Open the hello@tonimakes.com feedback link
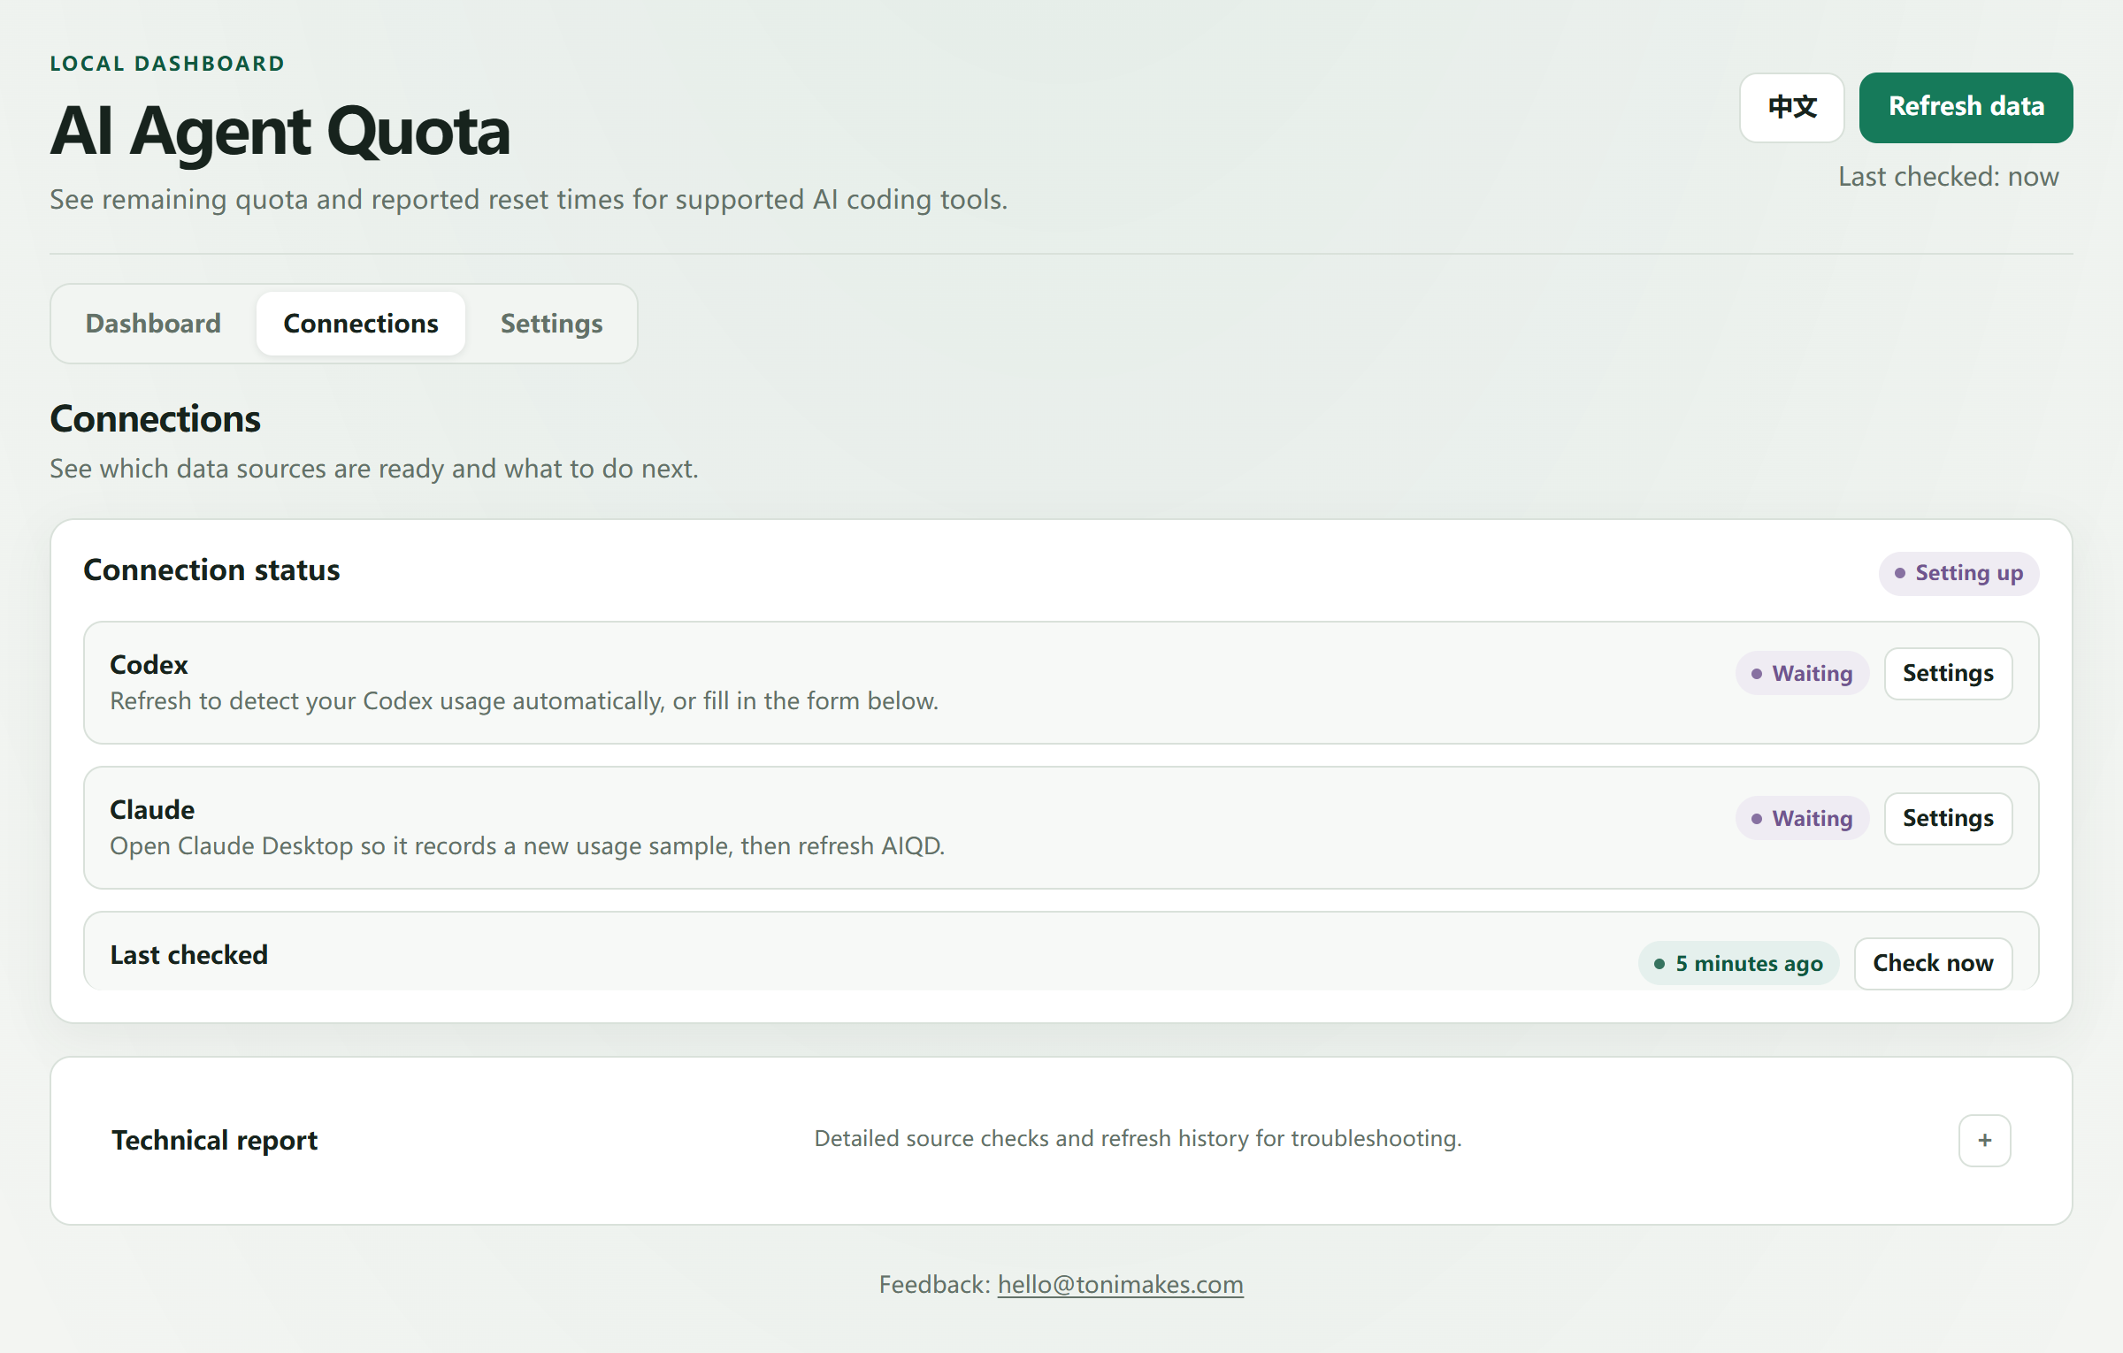Image resolution: width=2123 pixels, height=1353 pixels. [1120, 1284]
